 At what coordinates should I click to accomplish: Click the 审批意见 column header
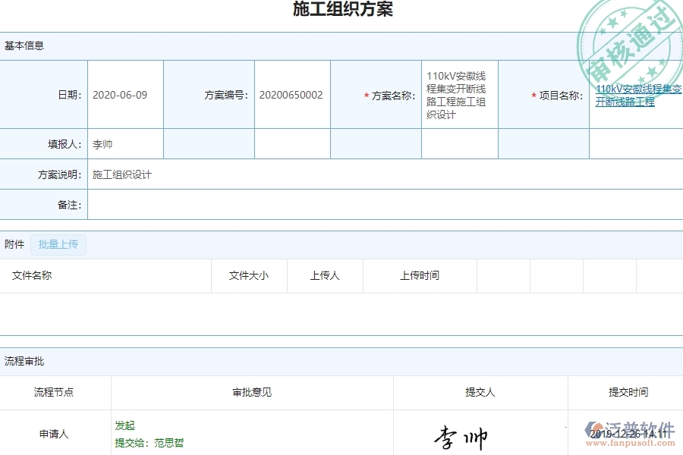coord(250,392)
